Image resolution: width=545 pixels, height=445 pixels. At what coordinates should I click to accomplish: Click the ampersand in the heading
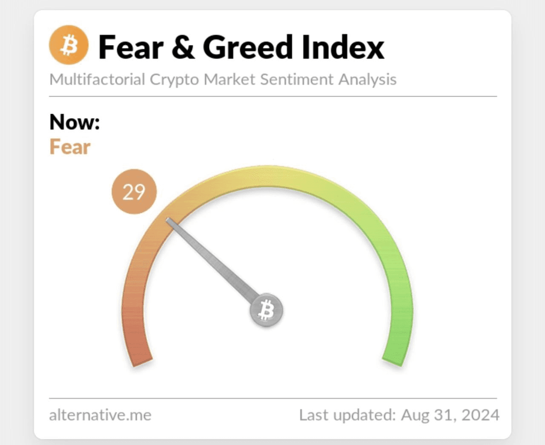tap(183, 47)
